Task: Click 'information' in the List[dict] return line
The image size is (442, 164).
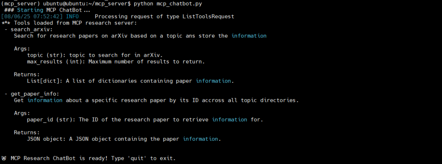Action: point(213,81)
